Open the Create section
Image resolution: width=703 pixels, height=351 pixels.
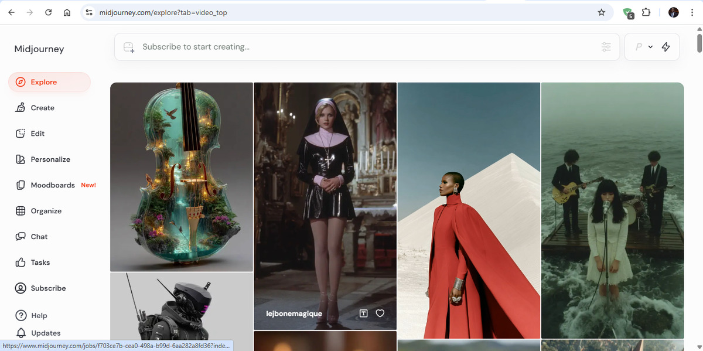42,108
